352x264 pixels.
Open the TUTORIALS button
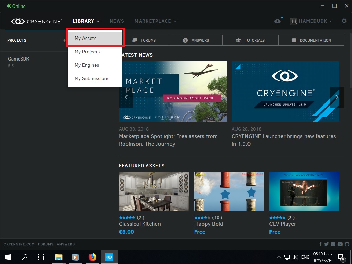(x=250, y=40)
